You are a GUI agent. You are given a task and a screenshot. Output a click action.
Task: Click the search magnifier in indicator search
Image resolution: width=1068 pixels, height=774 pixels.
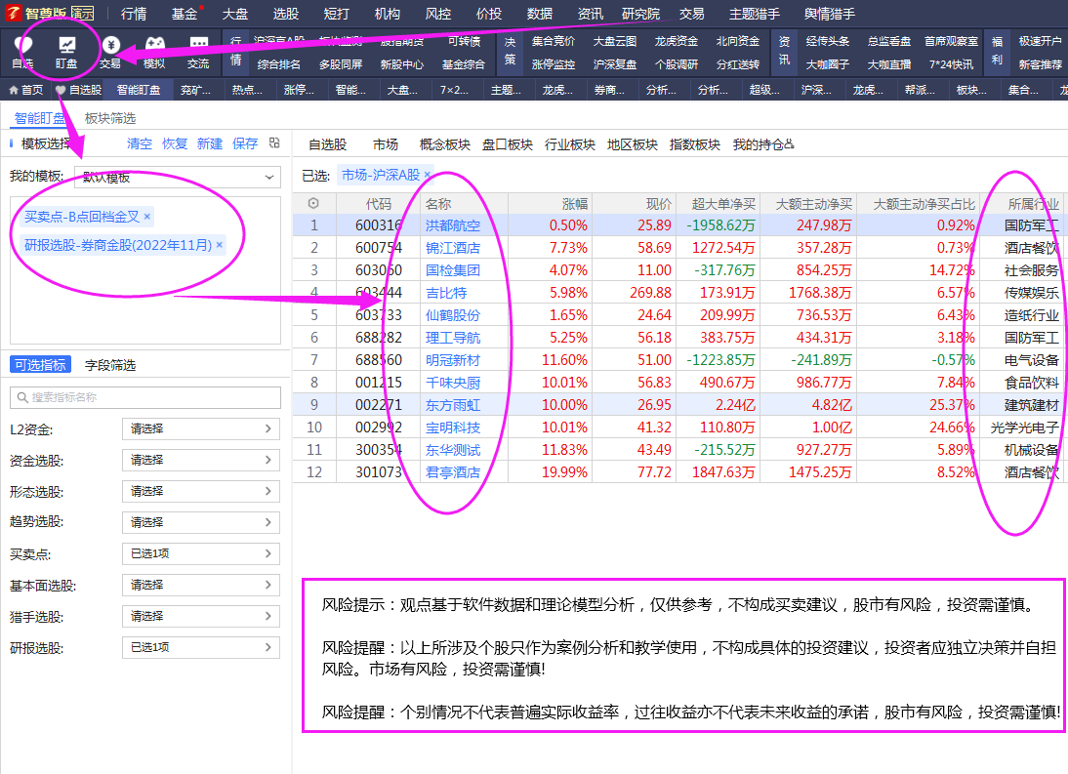tap(22, 397)
